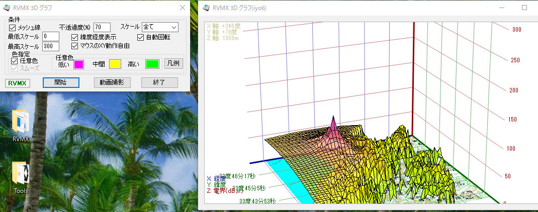The width and height of the screenshot is (538, 212).
Task: Uncheck the メッシュ線 checkbox
Action: coord(13,27)
